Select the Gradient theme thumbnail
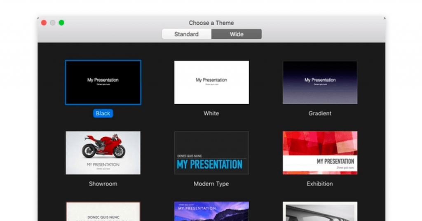 click(320, 82)
